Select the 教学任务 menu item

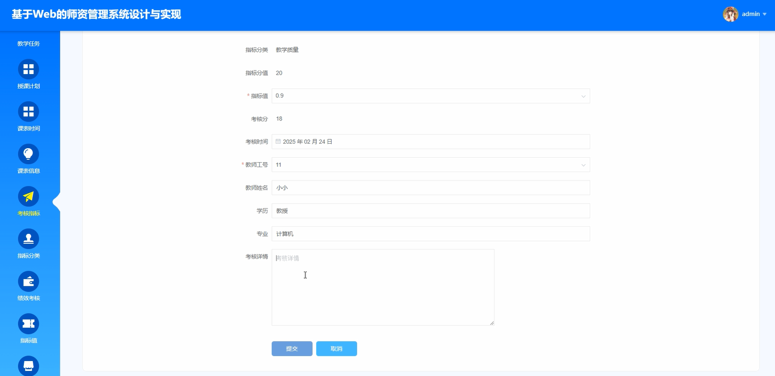pos(28,44)
